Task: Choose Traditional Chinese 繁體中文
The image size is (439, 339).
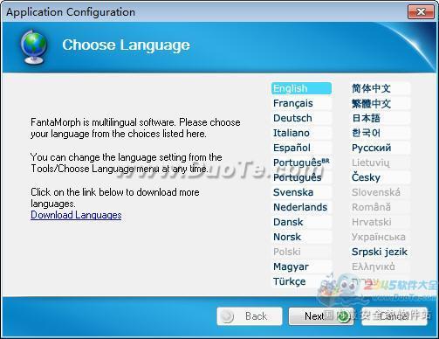Action: [380, 103]
